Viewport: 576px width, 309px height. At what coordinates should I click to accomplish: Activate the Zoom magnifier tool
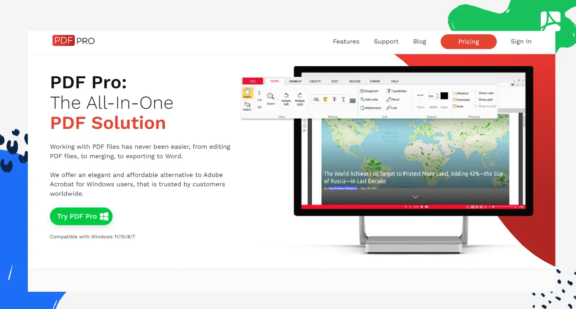click(x=271, y=98)
